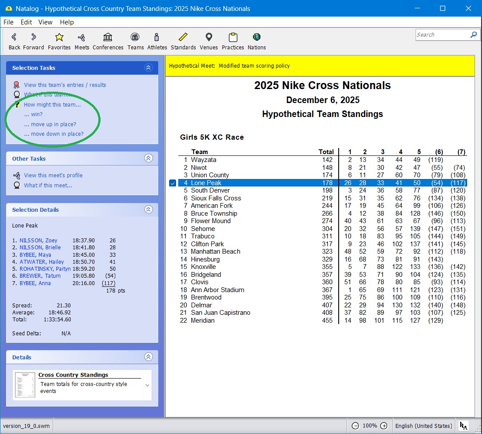Open athlete link NILSSON, Zoey
Screen dimensions: 482x434
pyautogui.click(x=38, y=241)
